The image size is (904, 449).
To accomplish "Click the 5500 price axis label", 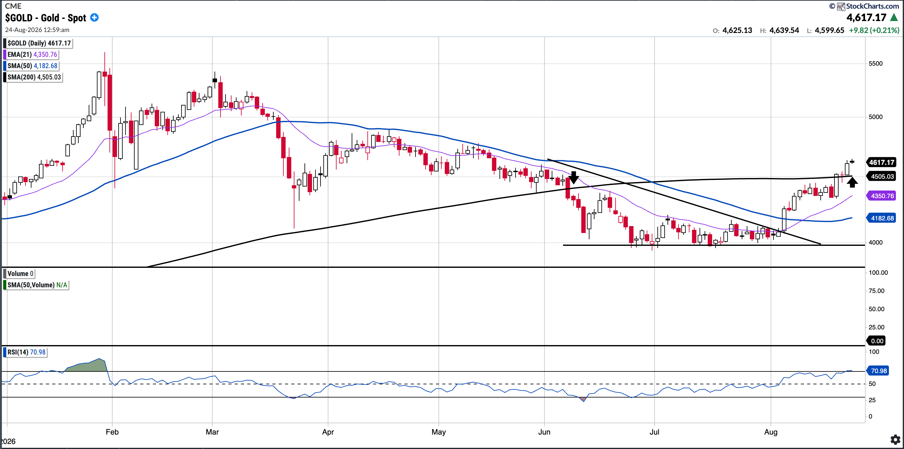I will coord(876,63).
